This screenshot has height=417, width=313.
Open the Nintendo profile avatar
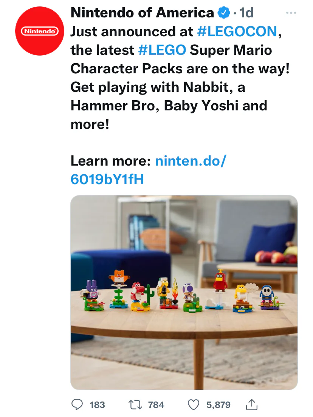tap(40, 31)
